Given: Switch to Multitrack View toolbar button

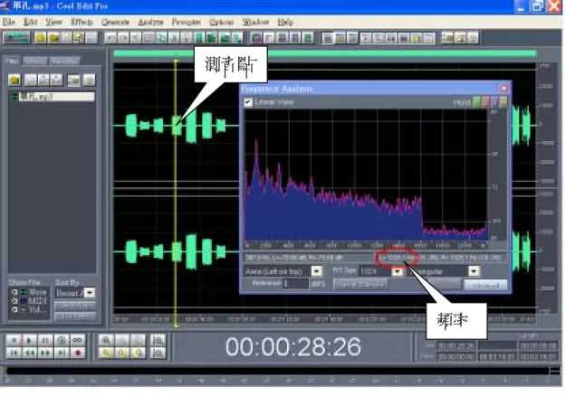Looking at the screenshot, I should (16, 37).
